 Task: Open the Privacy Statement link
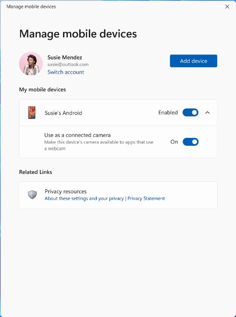(146, 198)
